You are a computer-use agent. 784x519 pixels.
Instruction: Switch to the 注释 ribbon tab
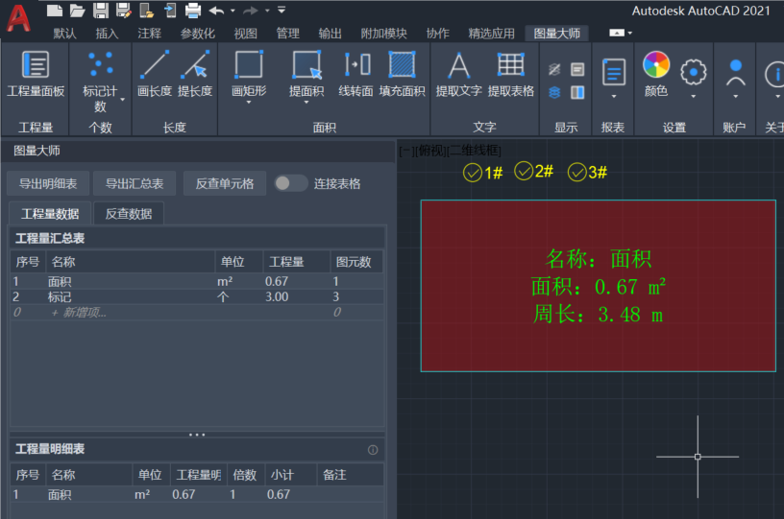click(x=150, y=34)
